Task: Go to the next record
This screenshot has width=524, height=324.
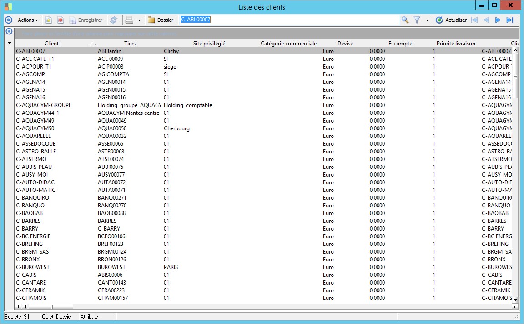Action: [498, 20]
